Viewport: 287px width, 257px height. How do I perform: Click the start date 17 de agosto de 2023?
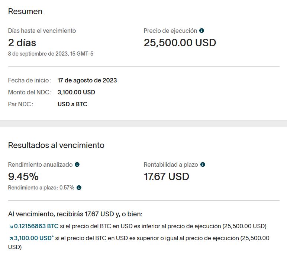[87, 81]
